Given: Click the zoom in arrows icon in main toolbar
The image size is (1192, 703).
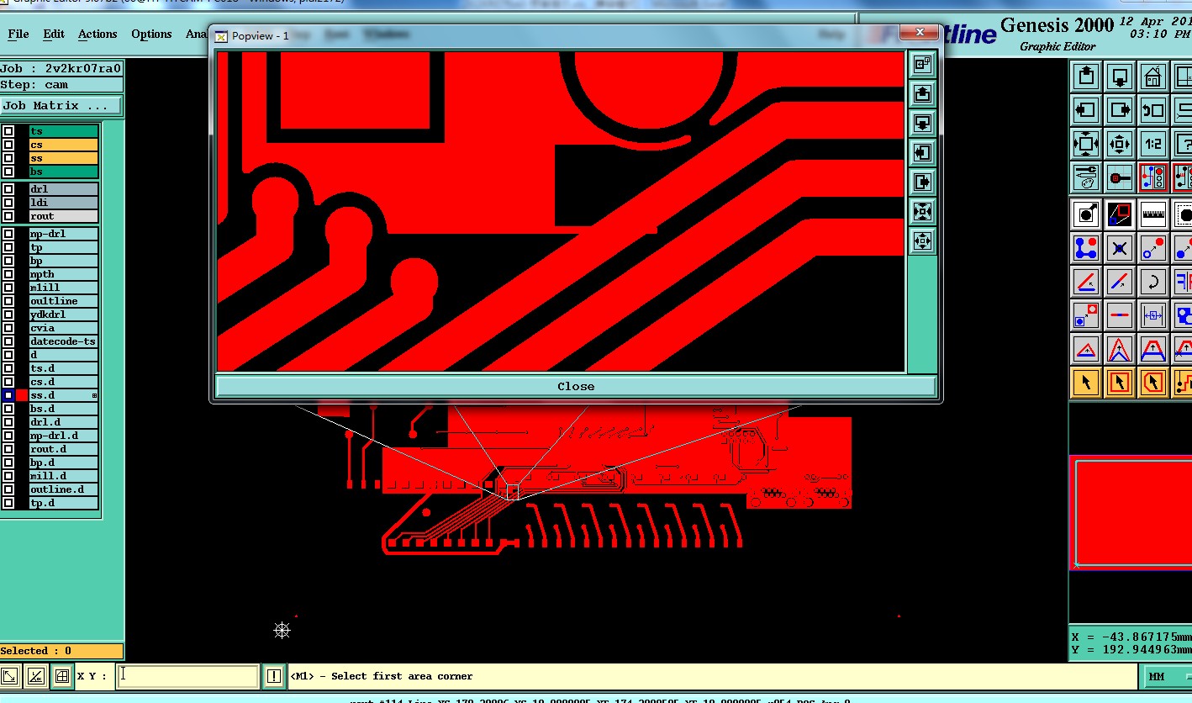Looking at the screenshot, I should (1086, 144).
